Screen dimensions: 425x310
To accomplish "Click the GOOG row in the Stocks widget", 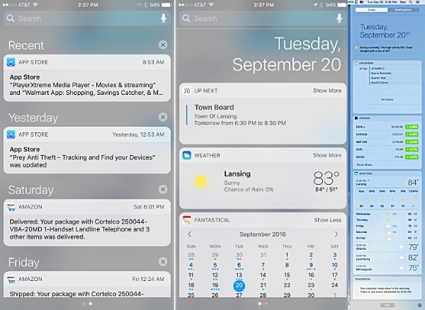I will click(x=387, y=156).
